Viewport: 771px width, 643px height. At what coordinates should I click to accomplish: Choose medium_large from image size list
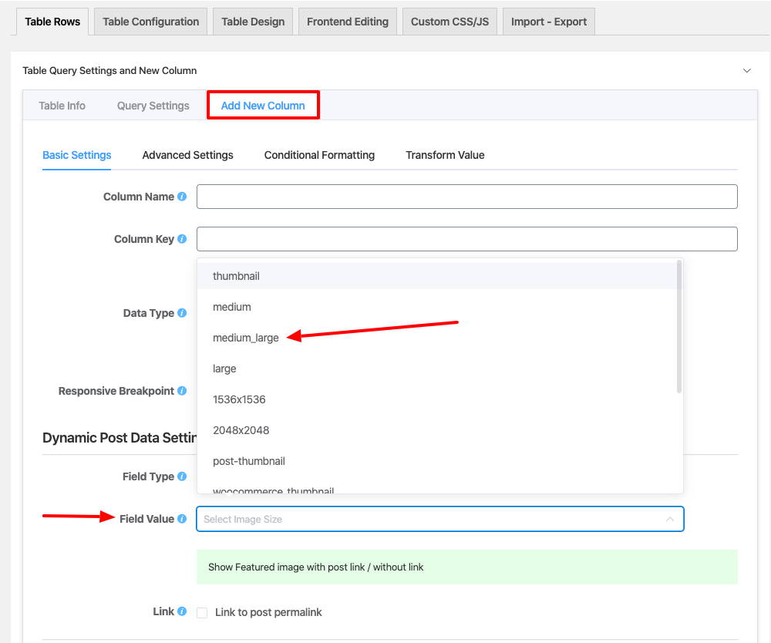tap(246, 338)
